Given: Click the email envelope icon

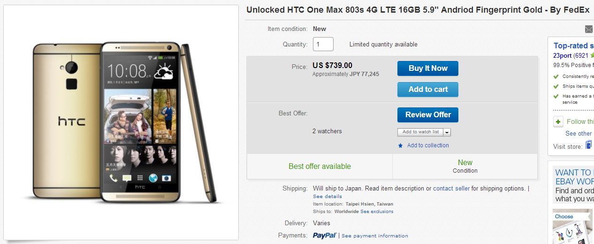Looking at the screenshot, I should (589, 29).
